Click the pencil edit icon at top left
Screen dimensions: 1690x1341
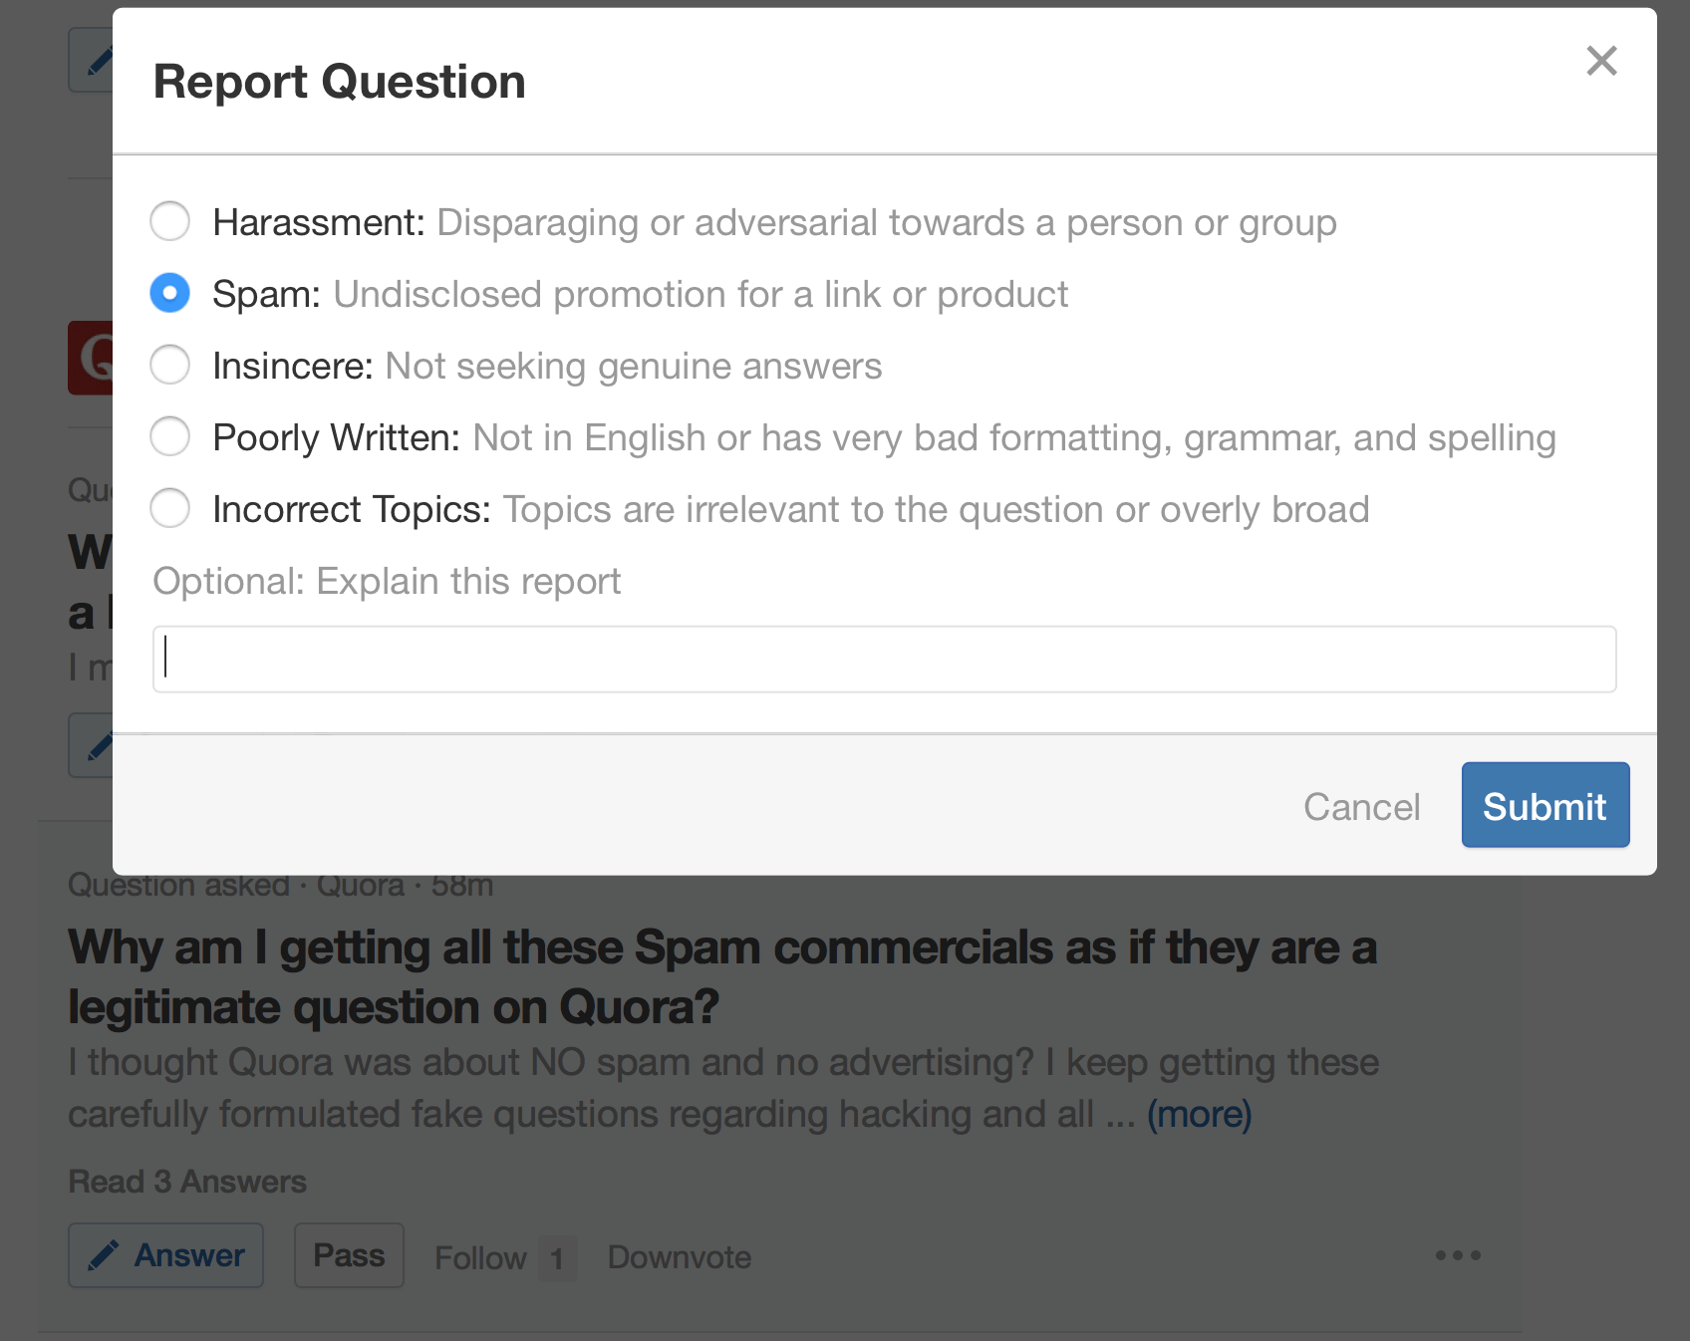(x=98, y=60)
